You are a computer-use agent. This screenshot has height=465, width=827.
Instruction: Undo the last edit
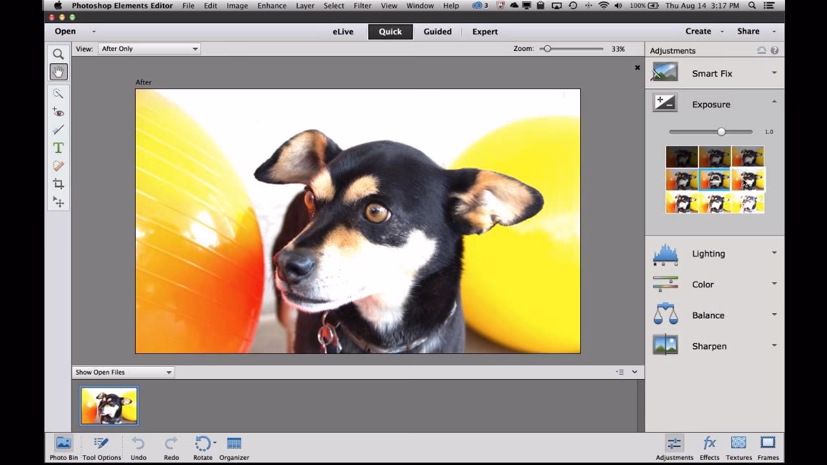[x=138, y=446]
